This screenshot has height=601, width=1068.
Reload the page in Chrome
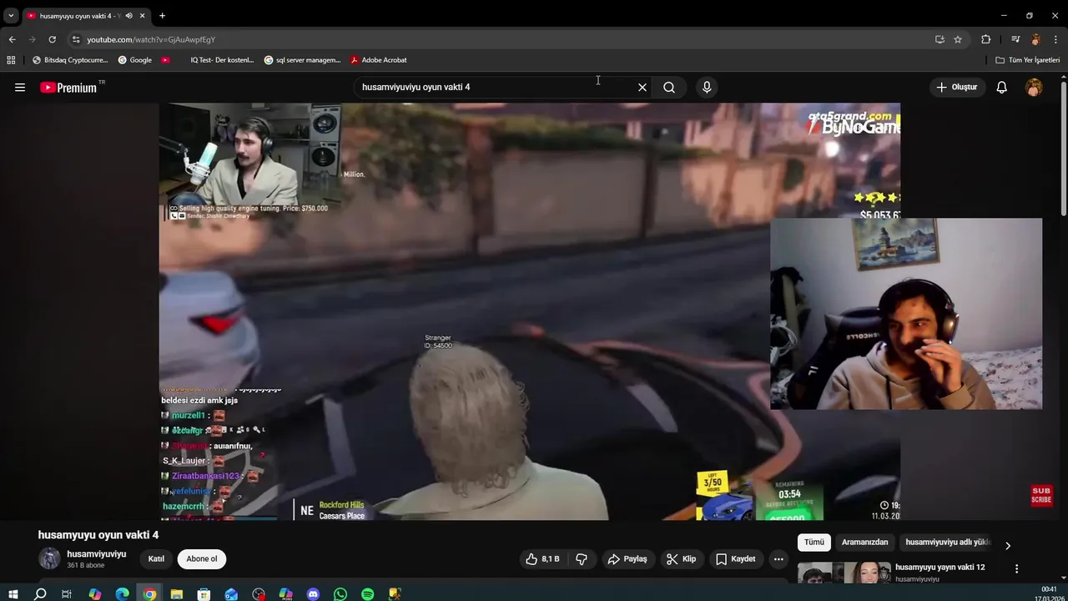52,39
